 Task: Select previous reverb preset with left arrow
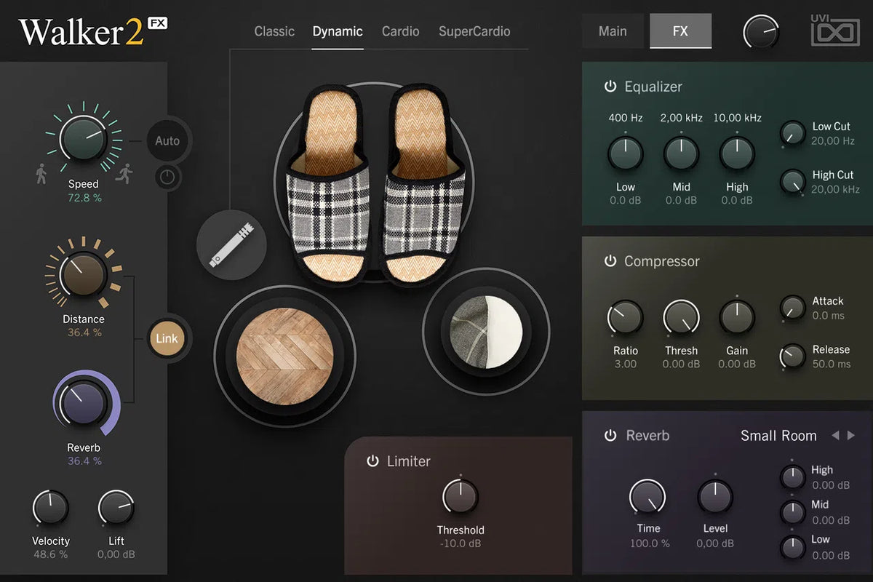pyautogui.click(x=835, y=435)
